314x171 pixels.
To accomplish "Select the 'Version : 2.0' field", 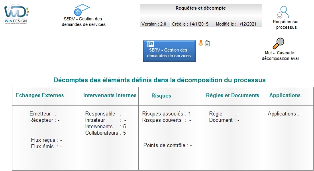I will tap(155, 24).
